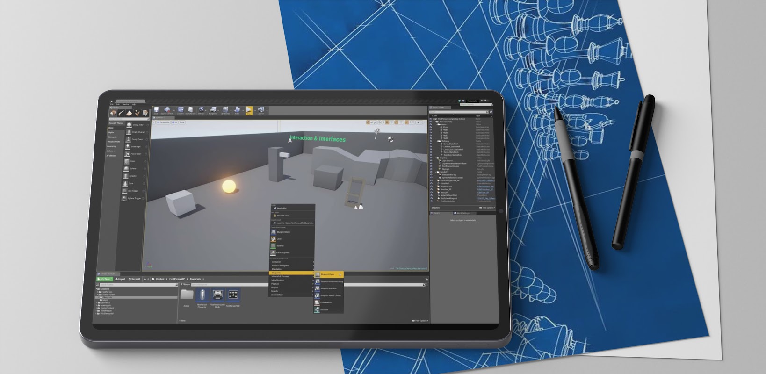Open Content Browser View Options

pyautogui.click(x=420, y=320)
